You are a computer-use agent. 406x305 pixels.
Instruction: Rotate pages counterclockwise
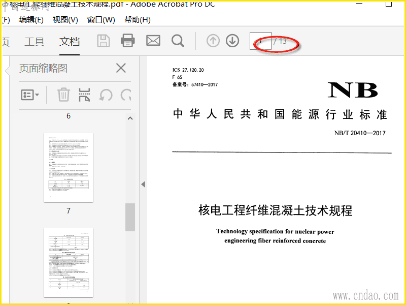click(x=106, y=95)
